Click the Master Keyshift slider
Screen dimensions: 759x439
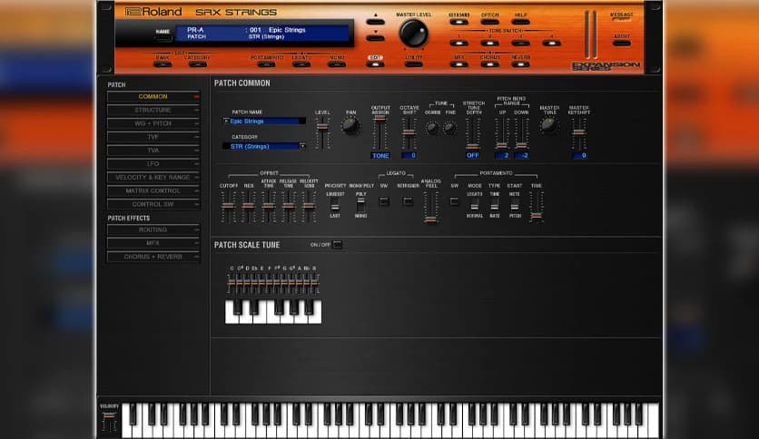(579, 133)
